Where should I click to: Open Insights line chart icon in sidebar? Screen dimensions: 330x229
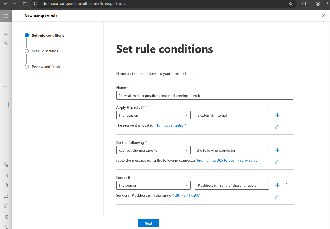[6, 196]
